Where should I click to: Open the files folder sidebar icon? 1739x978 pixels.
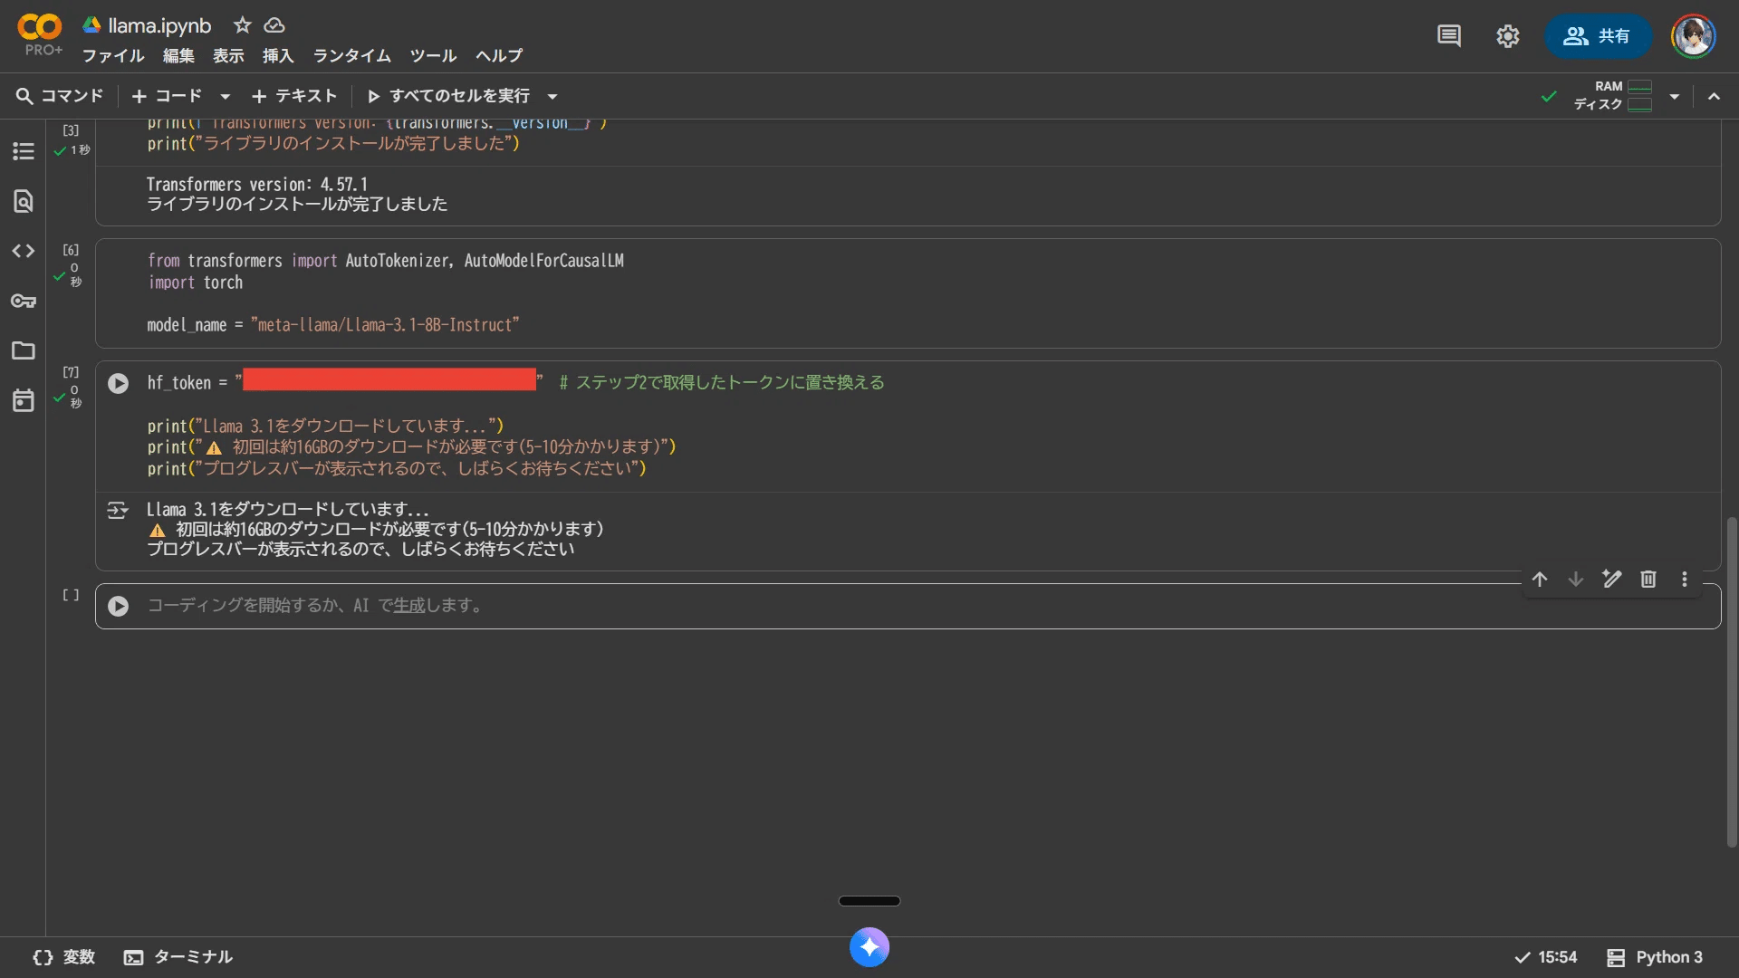click(x=24, y=350)
